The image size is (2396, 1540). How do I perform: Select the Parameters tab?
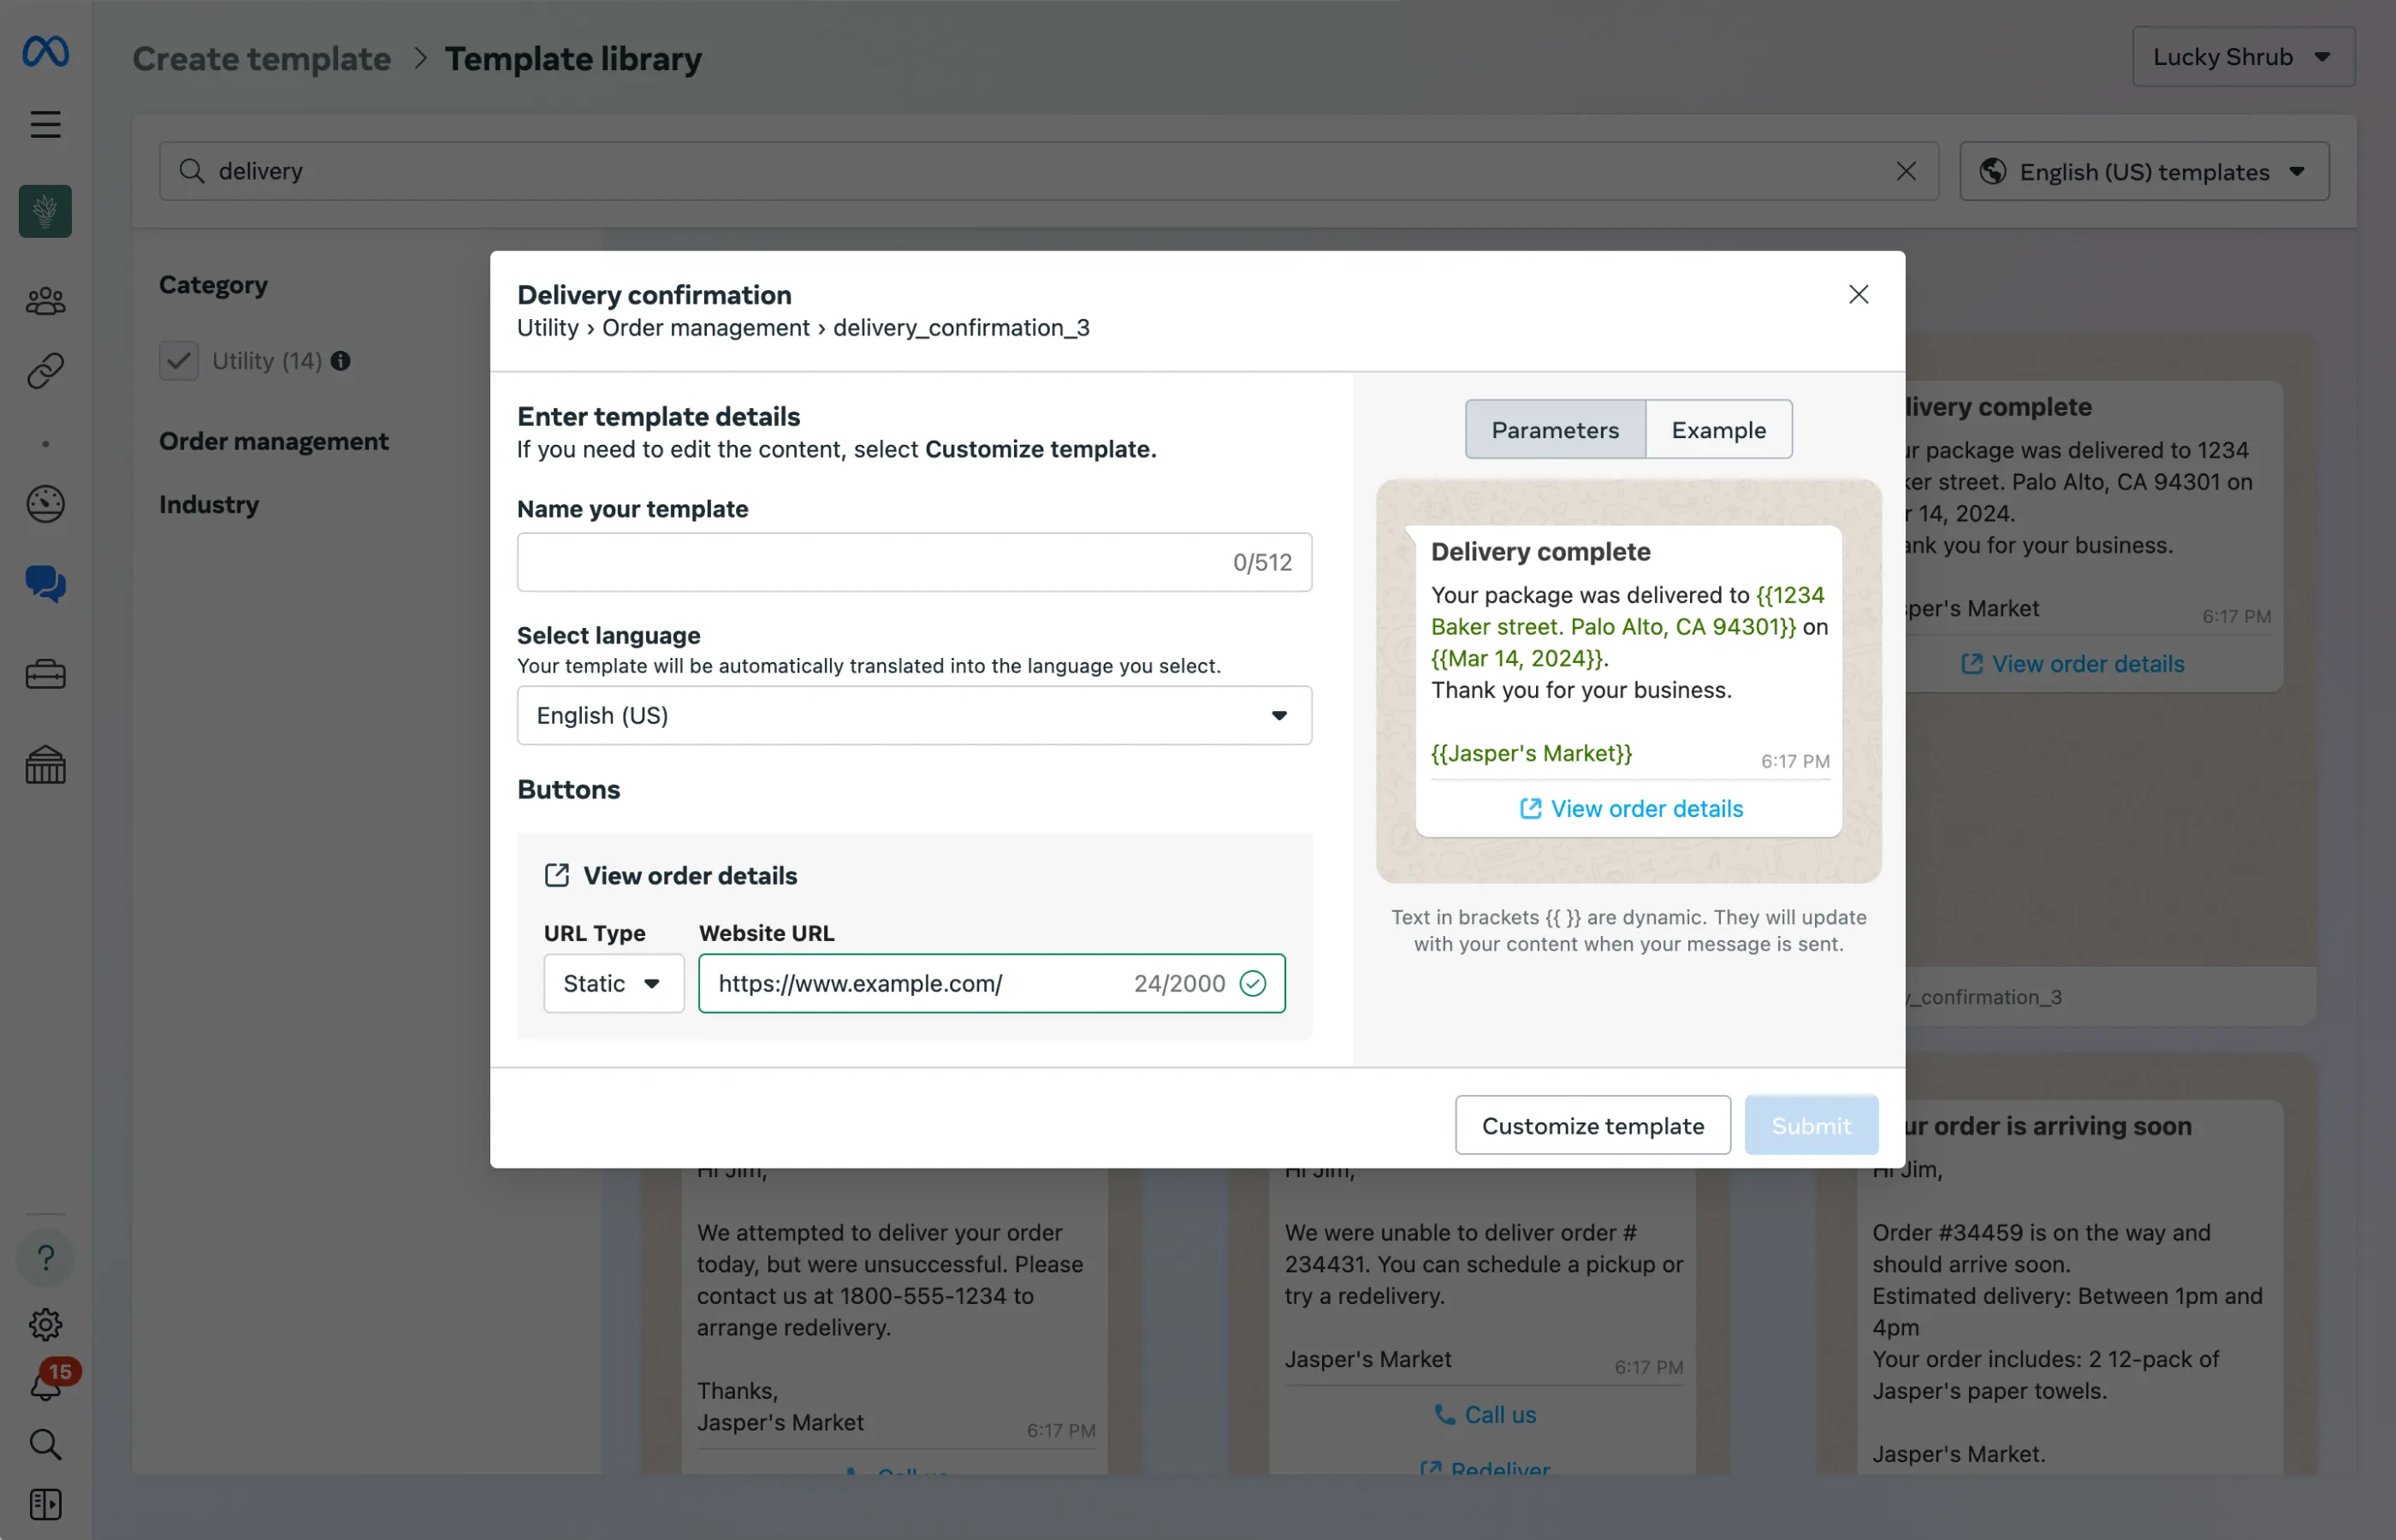(x=1554, y=430)
